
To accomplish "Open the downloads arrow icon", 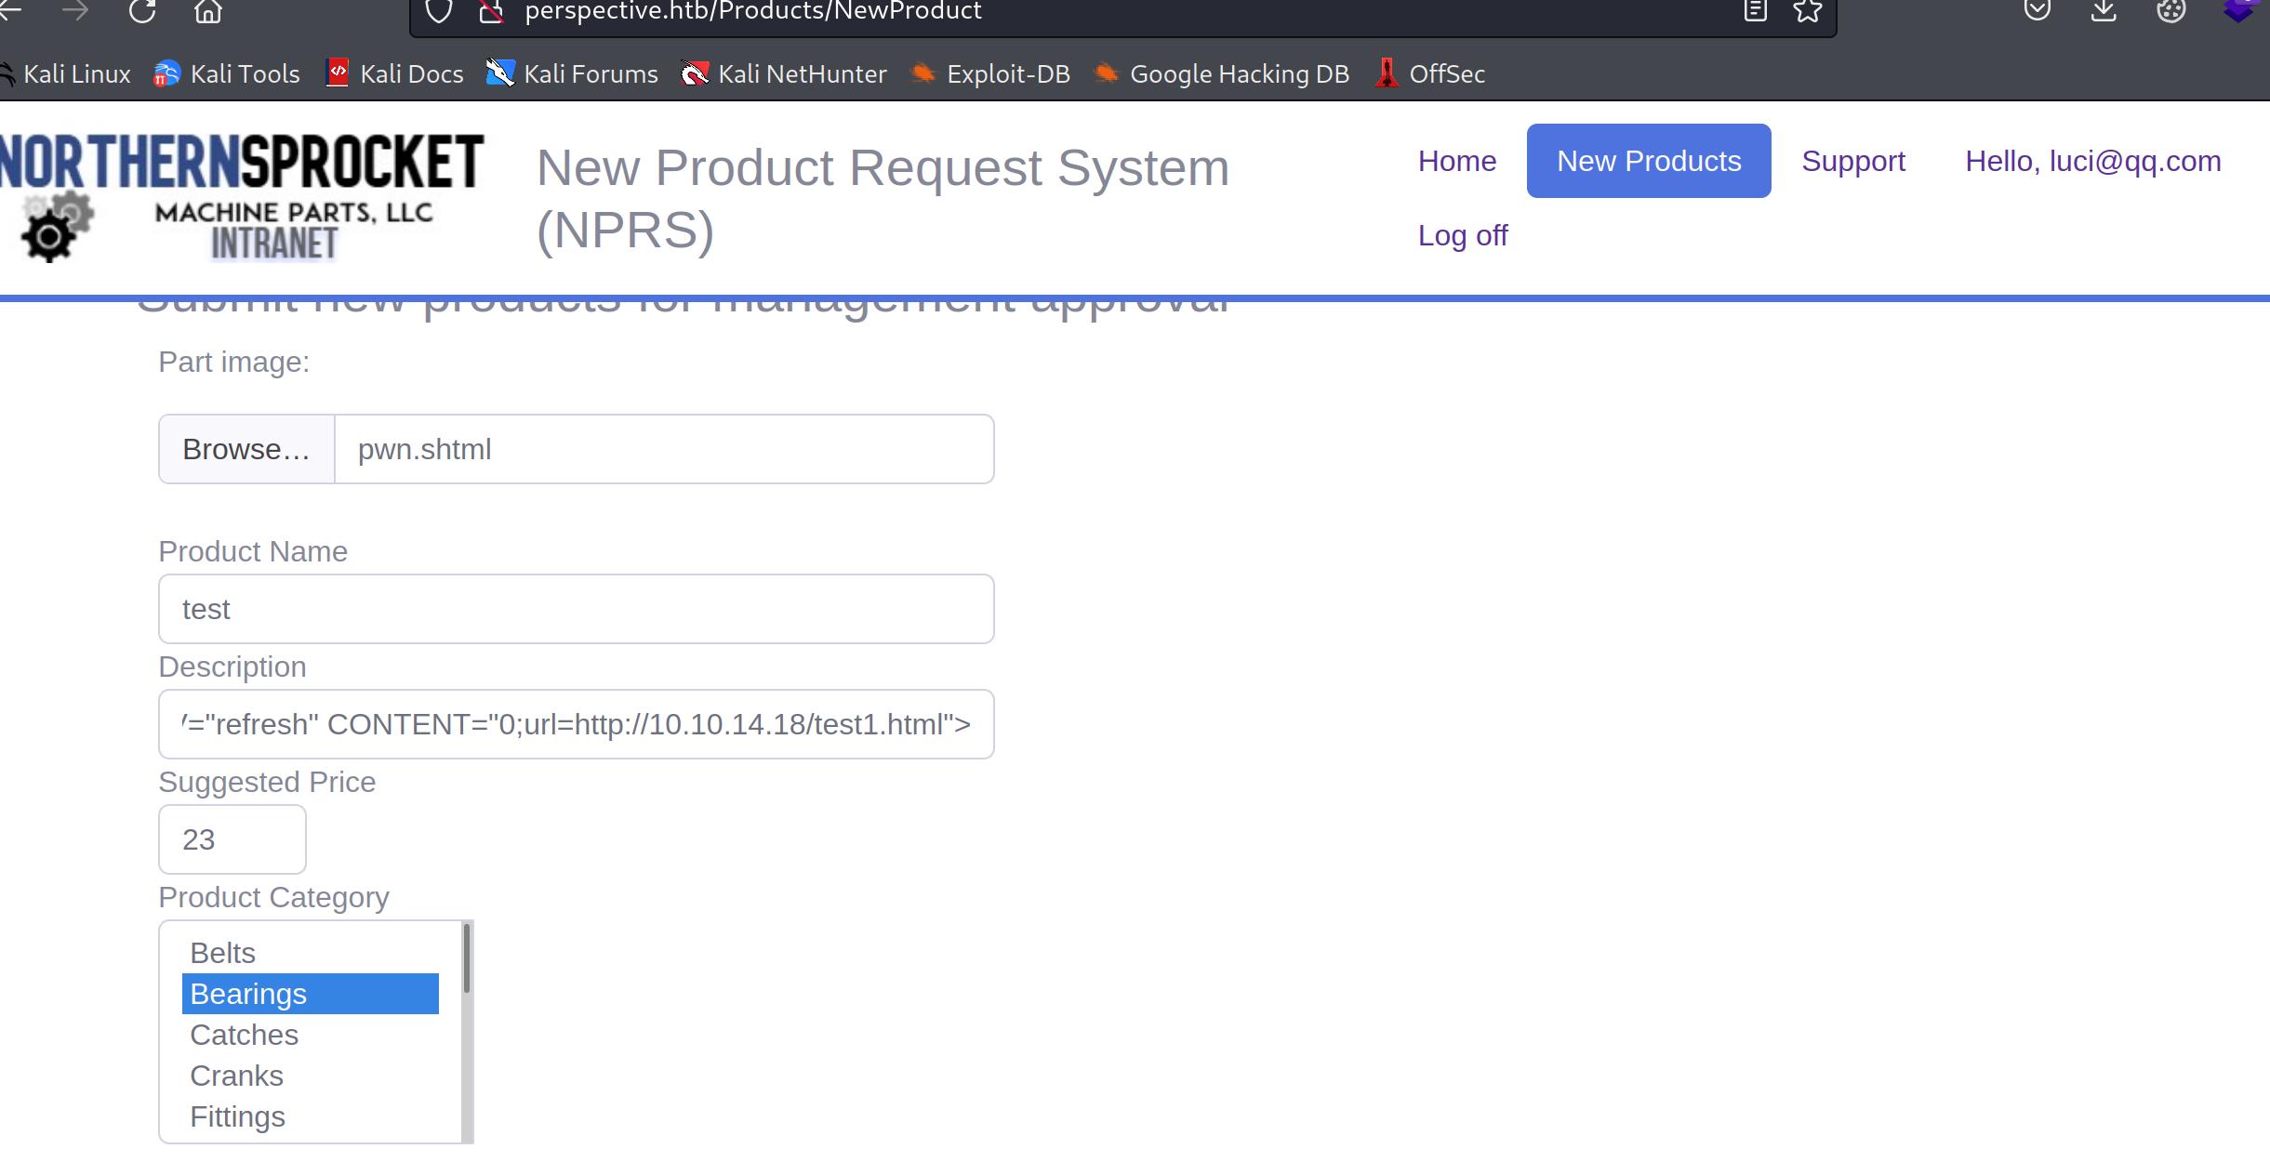I will coord(2104,11).
